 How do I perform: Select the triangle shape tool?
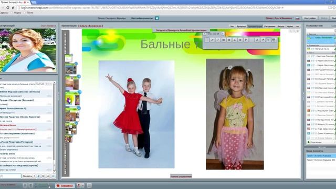click(x=235, y=40)
